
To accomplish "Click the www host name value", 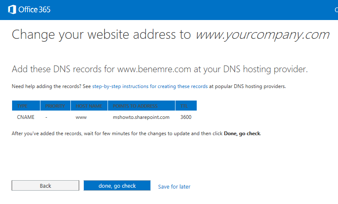I will click(x=81, y=117).
